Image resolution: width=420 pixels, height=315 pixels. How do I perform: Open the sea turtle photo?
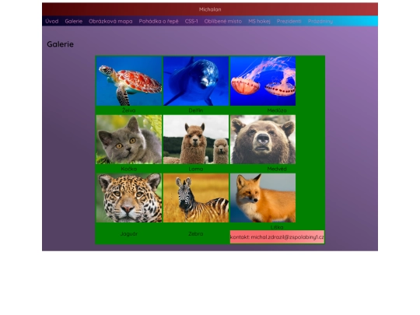pos(129,81)
